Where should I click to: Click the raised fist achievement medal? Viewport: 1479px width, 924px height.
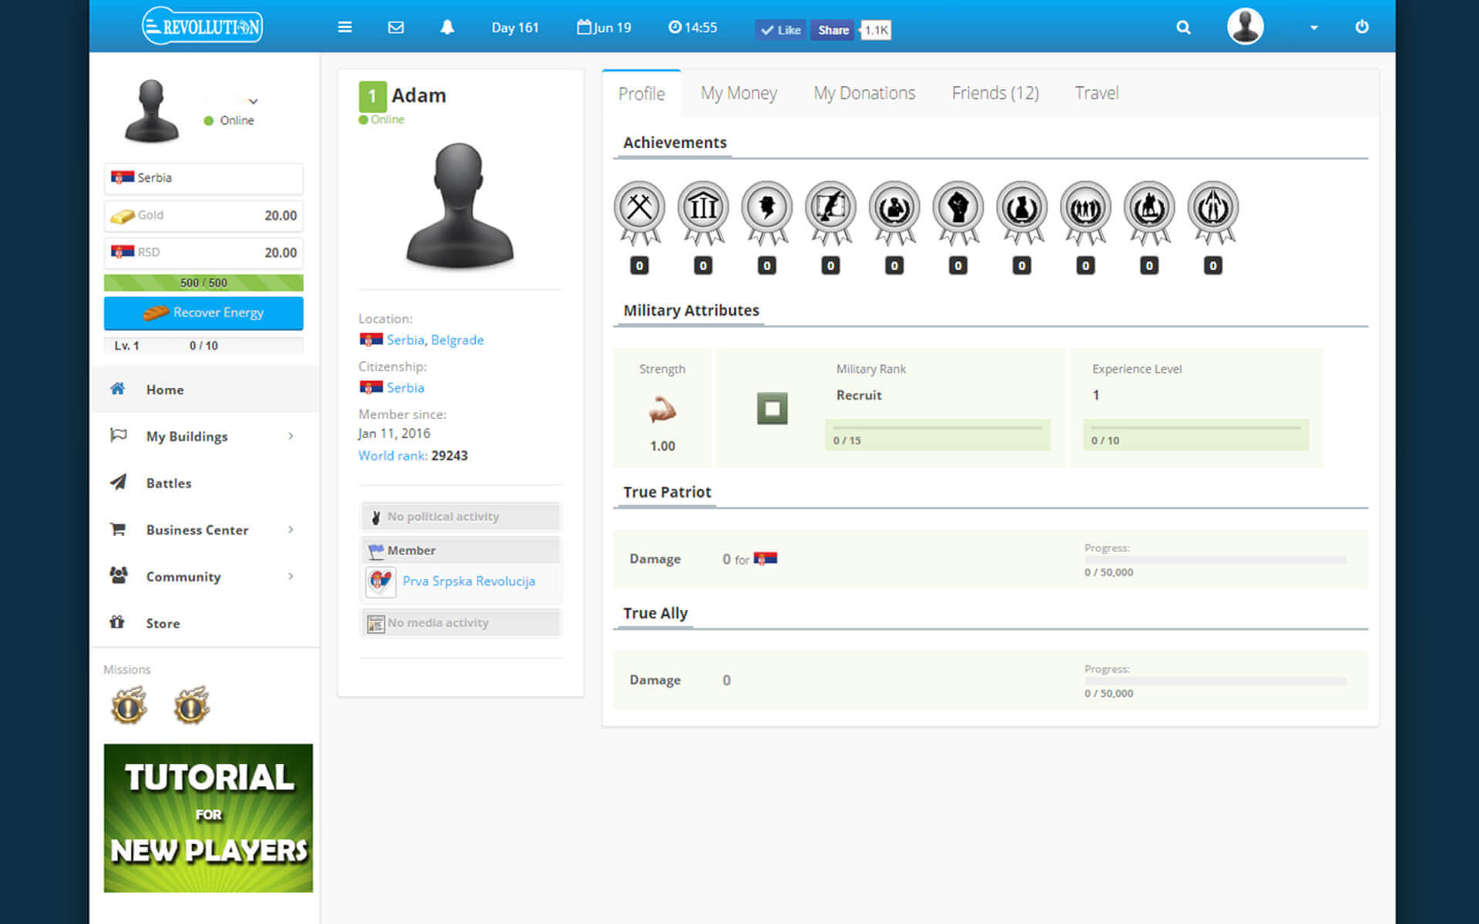(957, 209)
